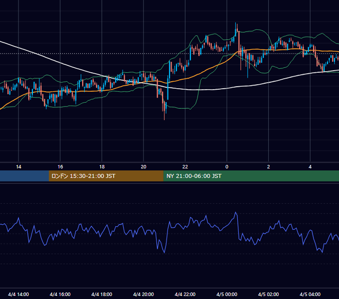The width and height of the screenshot is (339, 299).
Task: Click the blue session bar before the ロンドン bar
Action: [x=24, y=176]
